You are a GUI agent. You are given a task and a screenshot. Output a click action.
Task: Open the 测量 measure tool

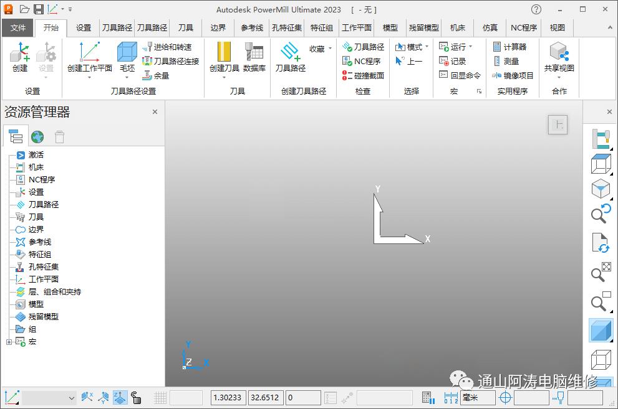click(506, 62)
